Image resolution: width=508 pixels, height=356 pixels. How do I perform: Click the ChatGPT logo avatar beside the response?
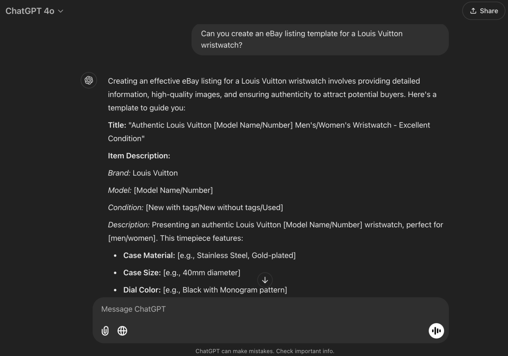coord(89,80)
